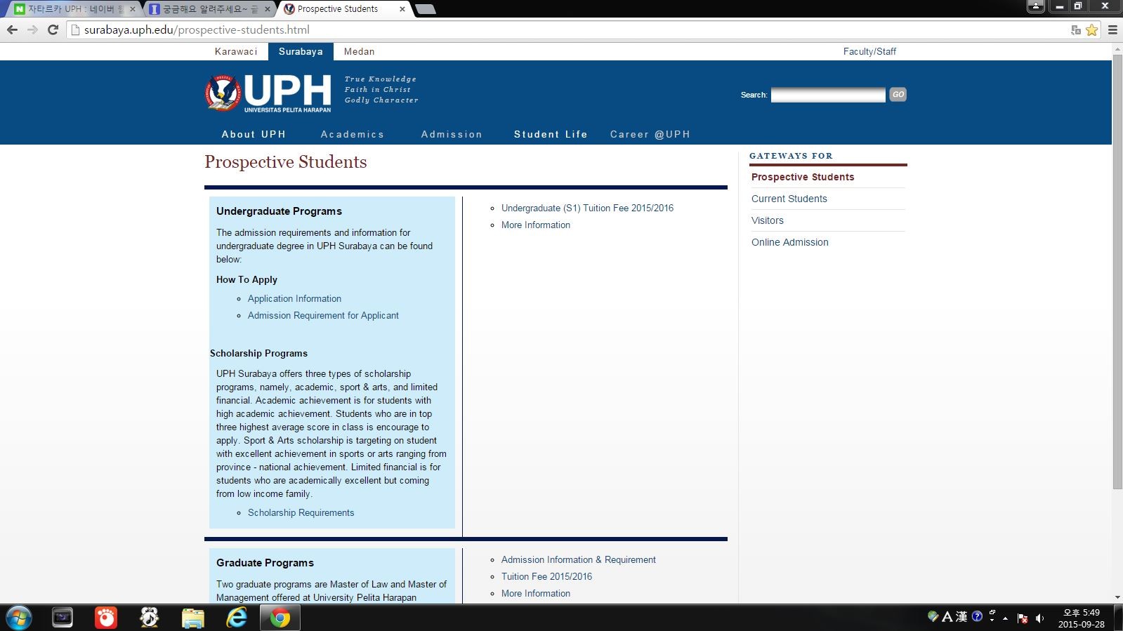Open the Scholarship Requirements link
Viewport: 1123px width, 631px height.
[301, 512]
